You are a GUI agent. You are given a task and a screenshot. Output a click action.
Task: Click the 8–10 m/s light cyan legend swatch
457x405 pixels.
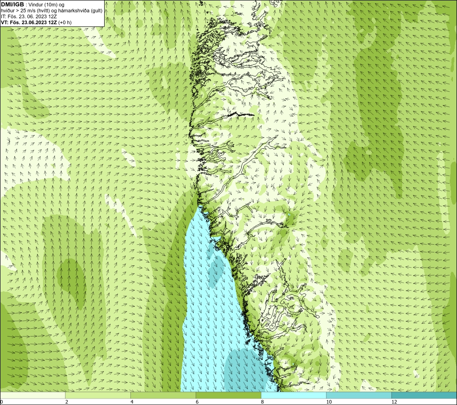pyautogui.click(x=294, y=395)
